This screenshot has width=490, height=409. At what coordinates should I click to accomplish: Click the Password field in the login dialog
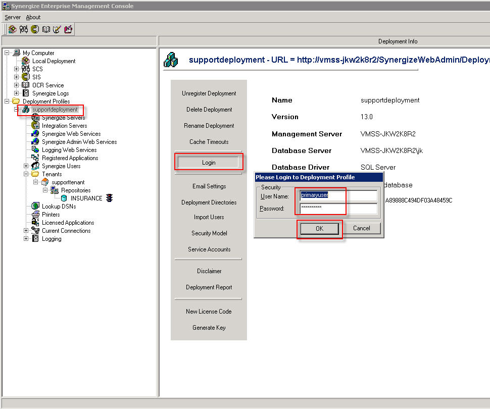[338, 209]
